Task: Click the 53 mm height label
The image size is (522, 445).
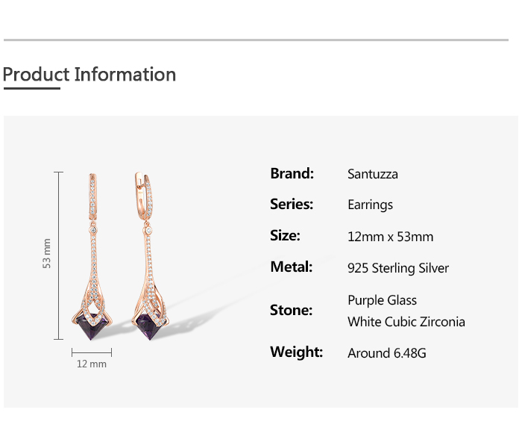Action: [47, 254]
